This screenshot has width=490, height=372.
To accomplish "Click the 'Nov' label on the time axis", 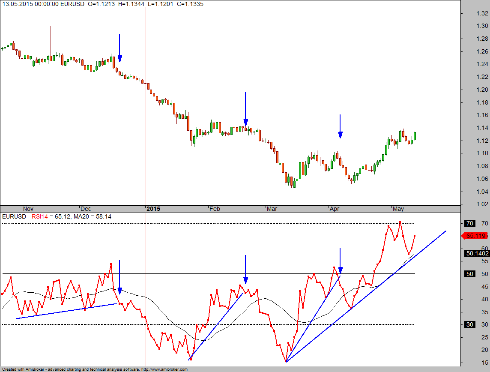I will (28, 209).
